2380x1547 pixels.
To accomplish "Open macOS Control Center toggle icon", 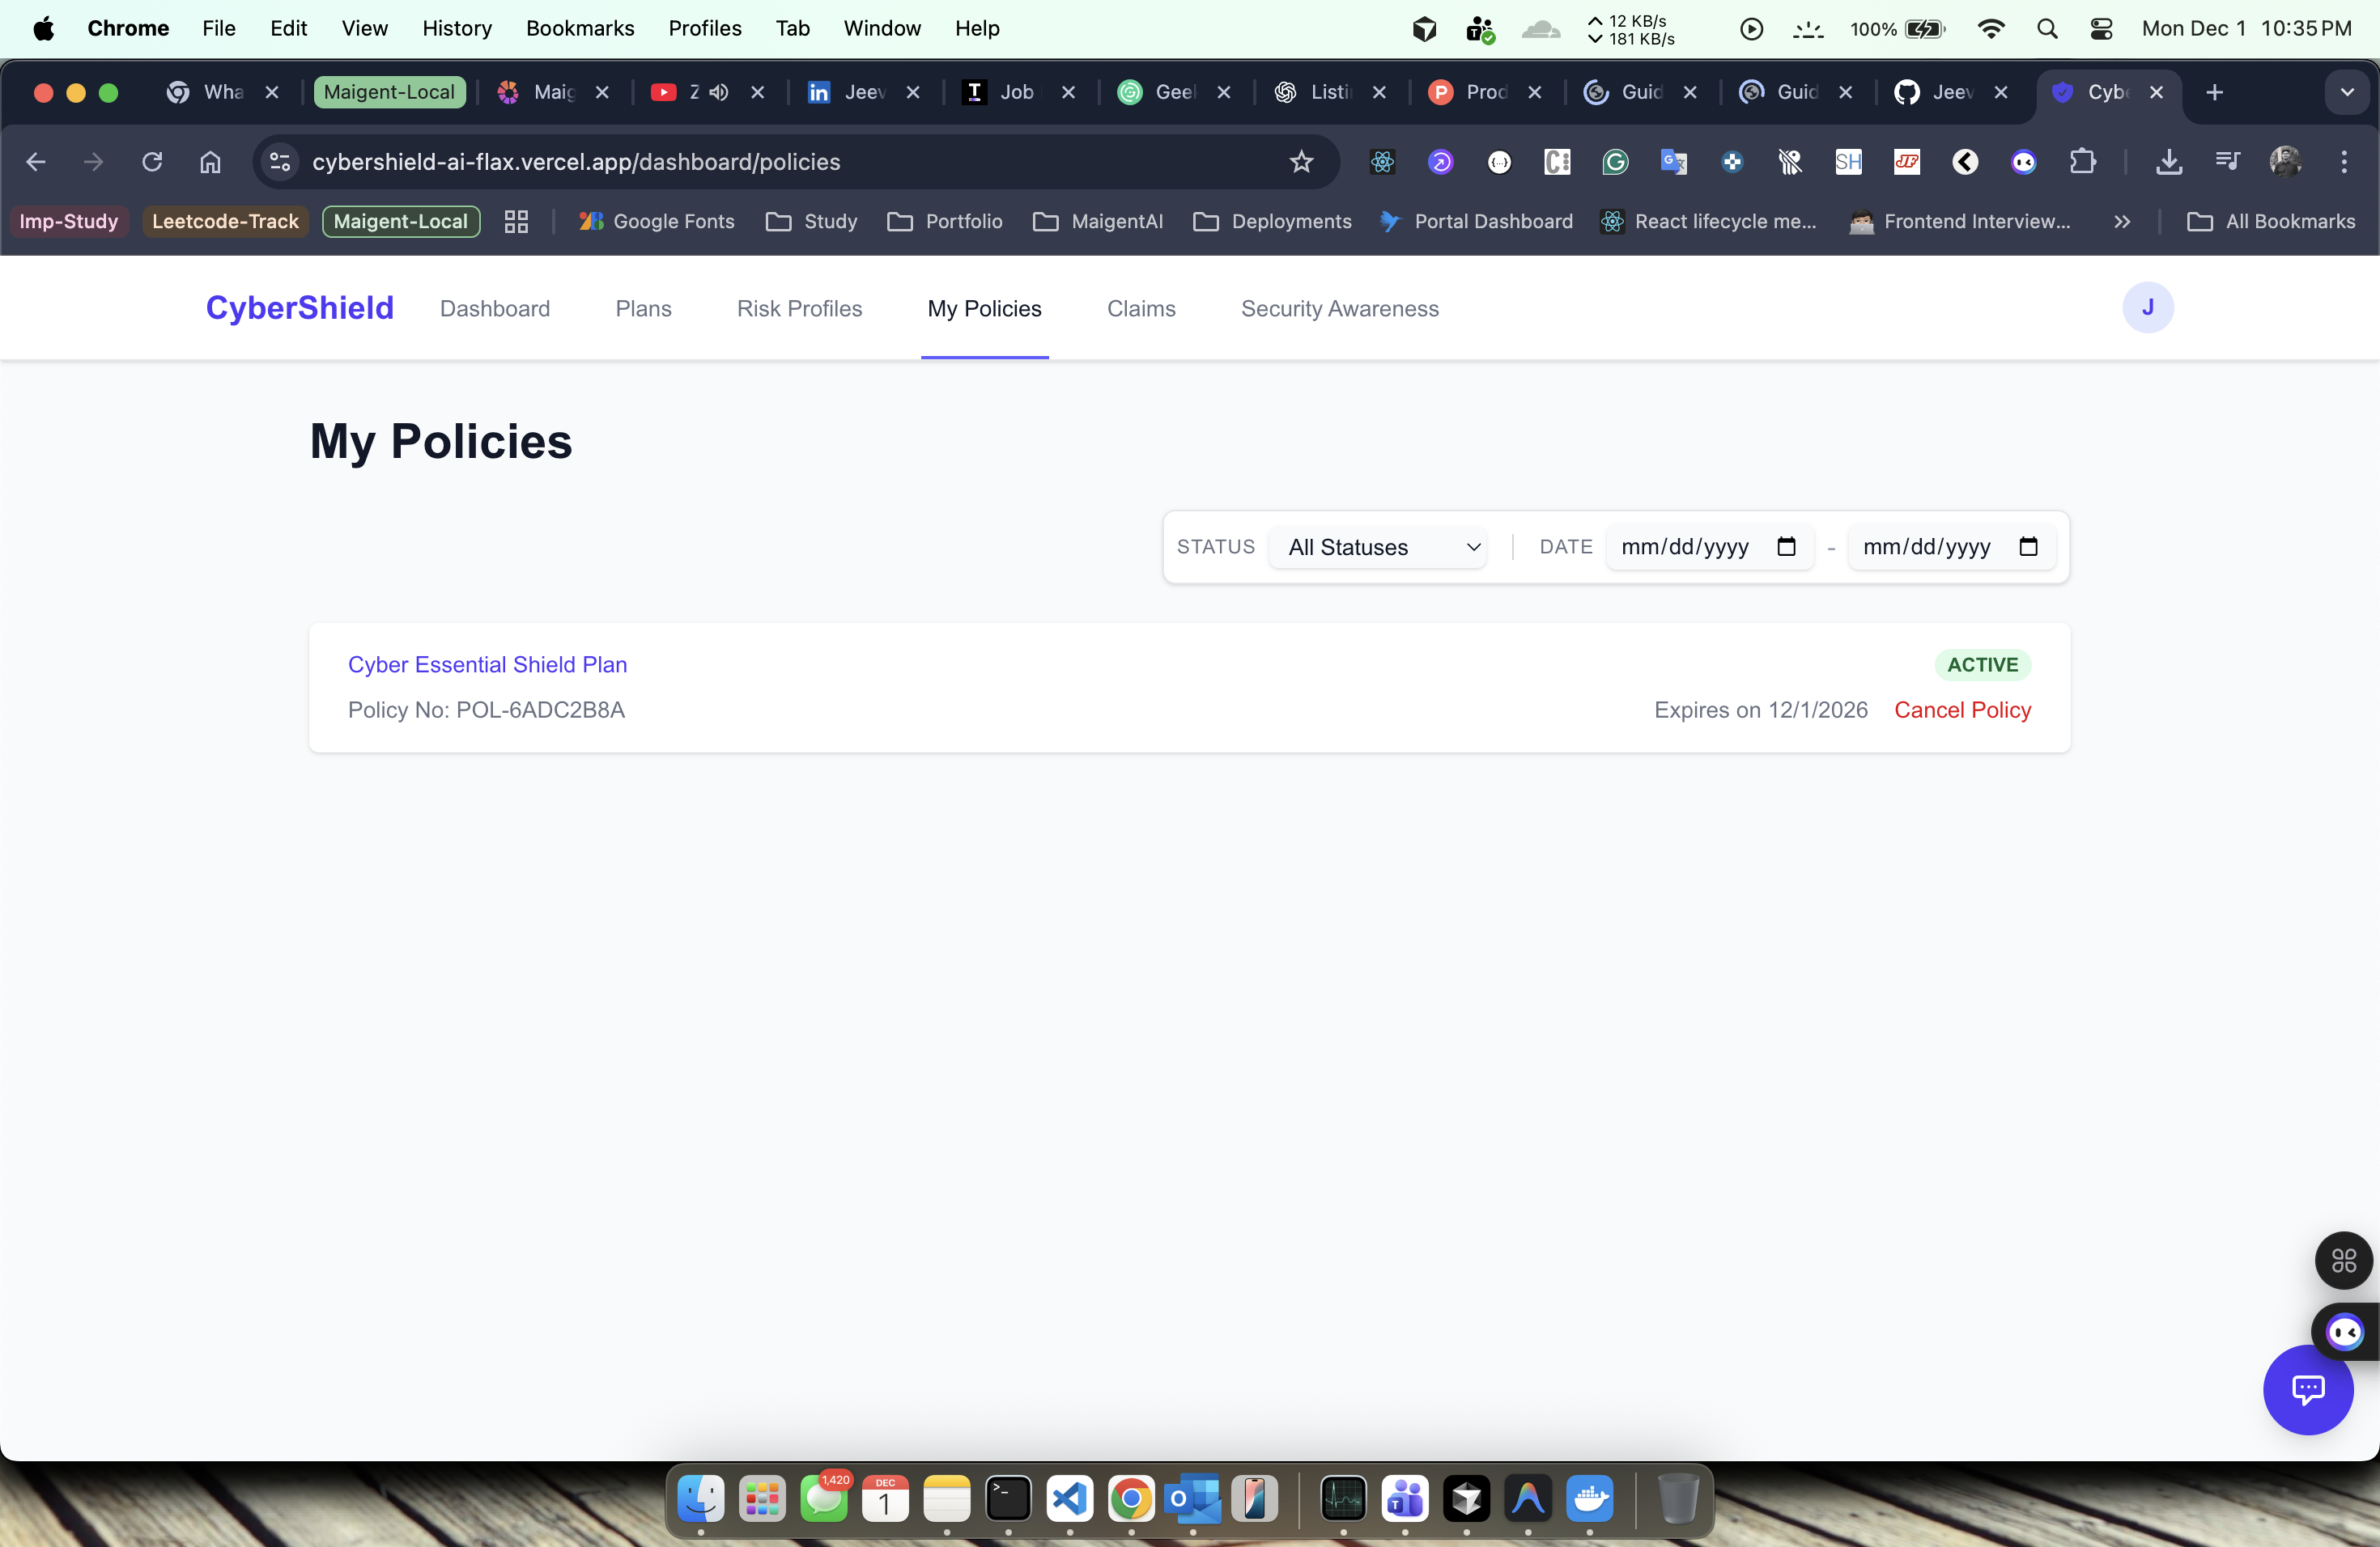I will coord(2101,29).
